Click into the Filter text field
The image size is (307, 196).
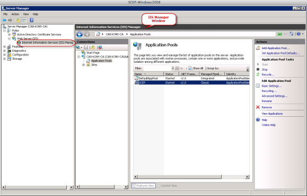coord(157,68)
